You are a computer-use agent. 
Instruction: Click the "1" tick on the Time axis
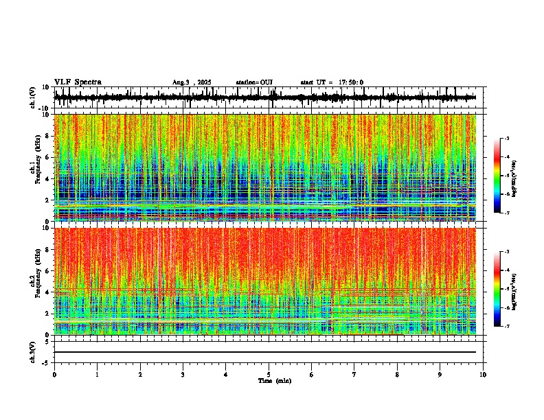[x=97, y=375]
